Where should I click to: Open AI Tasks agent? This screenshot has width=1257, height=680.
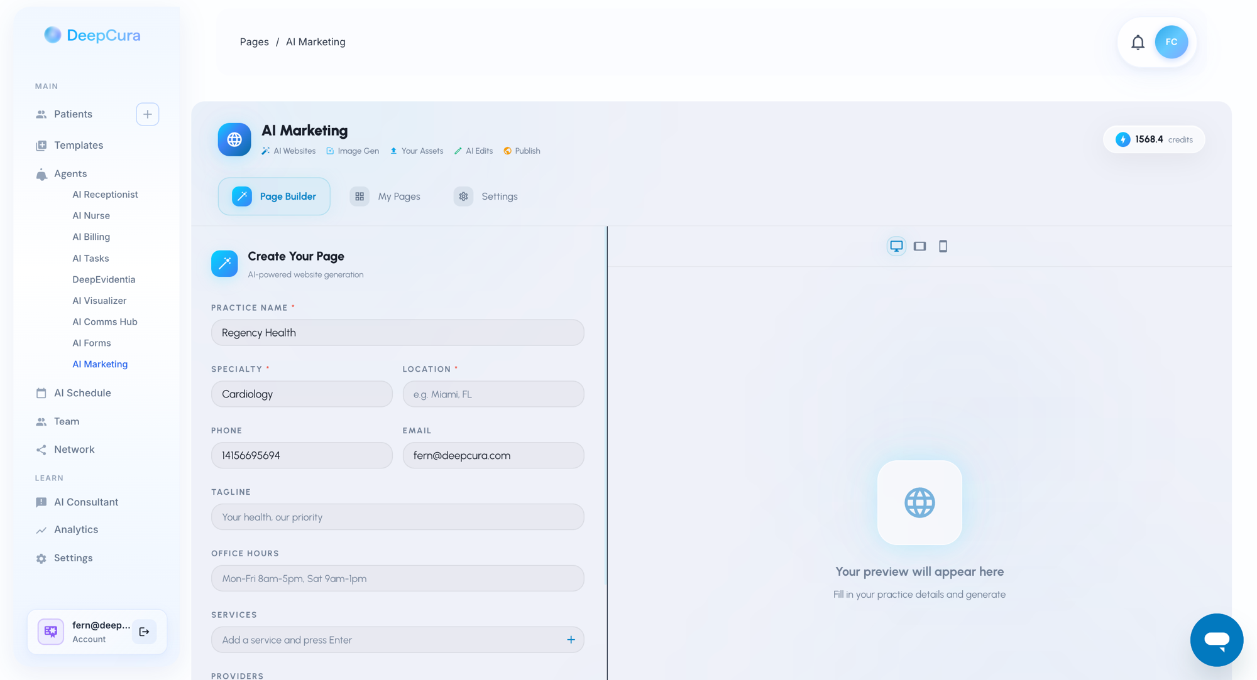91,259
